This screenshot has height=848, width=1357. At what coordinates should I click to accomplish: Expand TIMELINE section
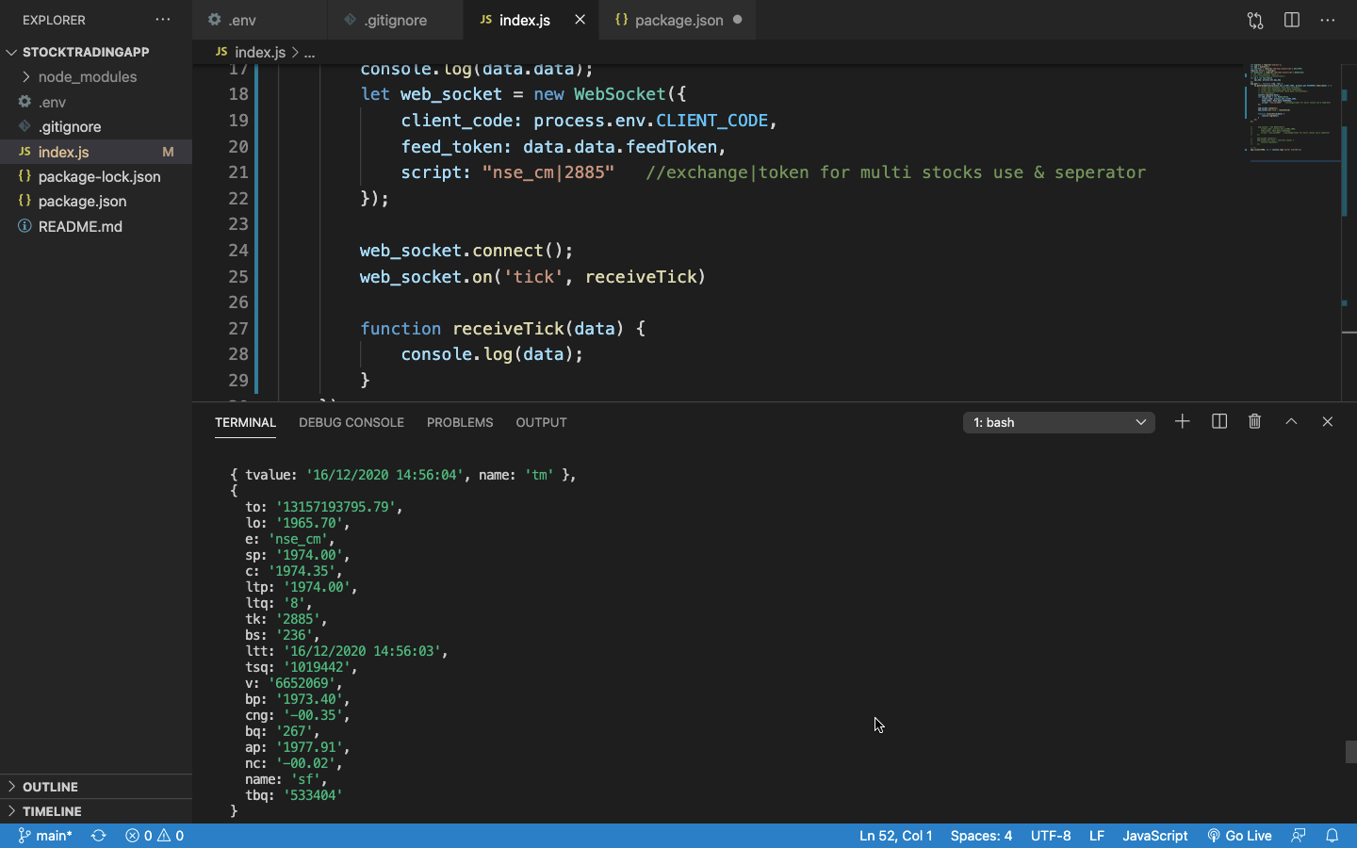point(96,811)
